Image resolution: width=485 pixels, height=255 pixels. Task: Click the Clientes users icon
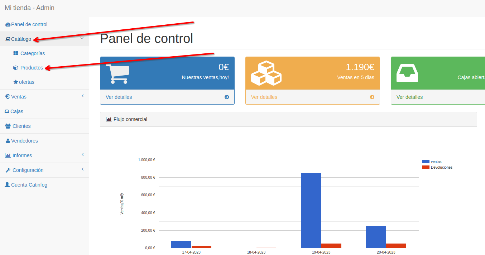[8, 126]
